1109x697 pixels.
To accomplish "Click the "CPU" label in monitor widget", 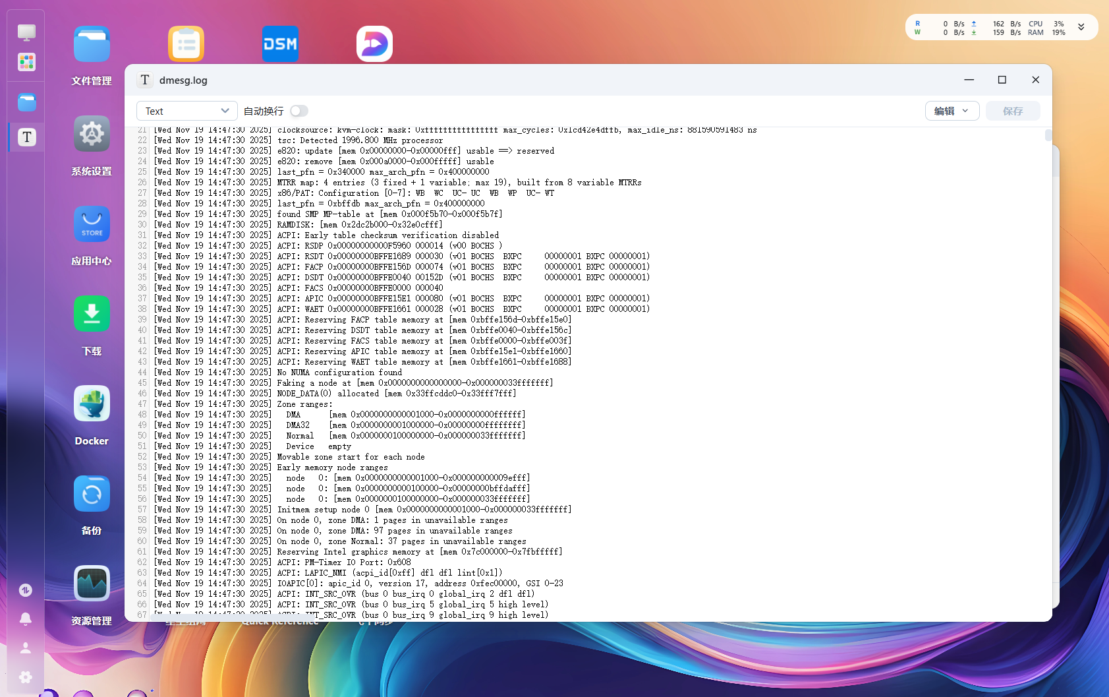I will [1036, 24].
